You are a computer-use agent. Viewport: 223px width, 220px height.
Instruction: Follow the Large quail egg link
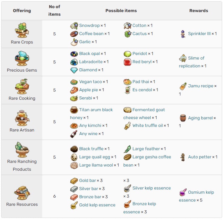[x=94, y=157]
